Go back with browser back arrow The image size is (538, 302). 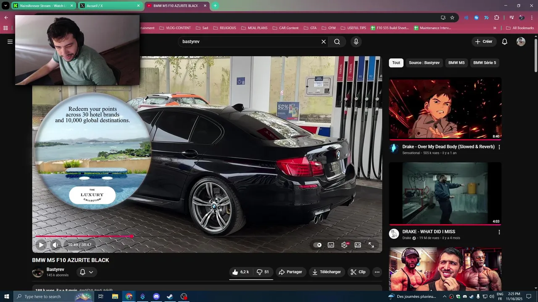pos(6,18)
